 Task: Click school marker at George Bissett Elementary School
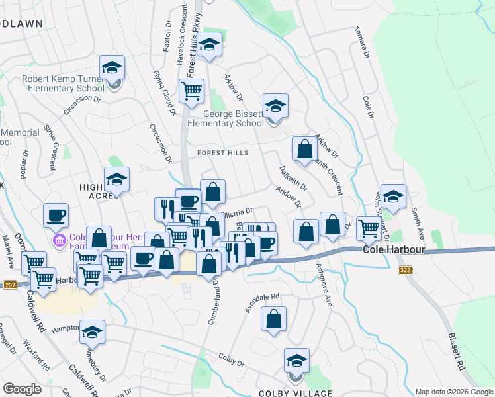[x=275, y=106]
